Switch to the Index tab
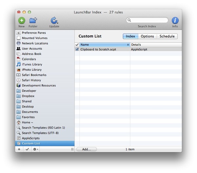 coord(130,36)
